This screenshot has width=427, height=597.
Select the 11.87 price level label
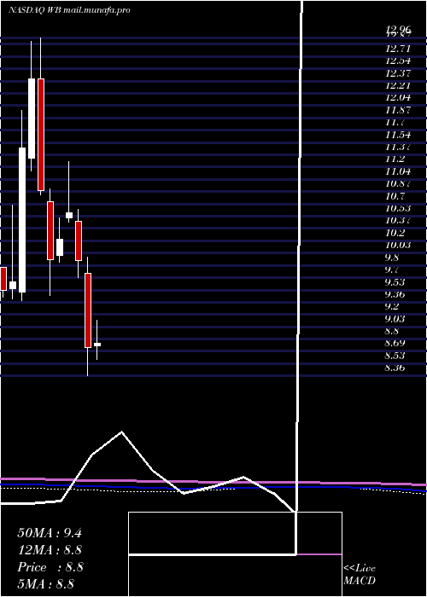coord(398,110)
